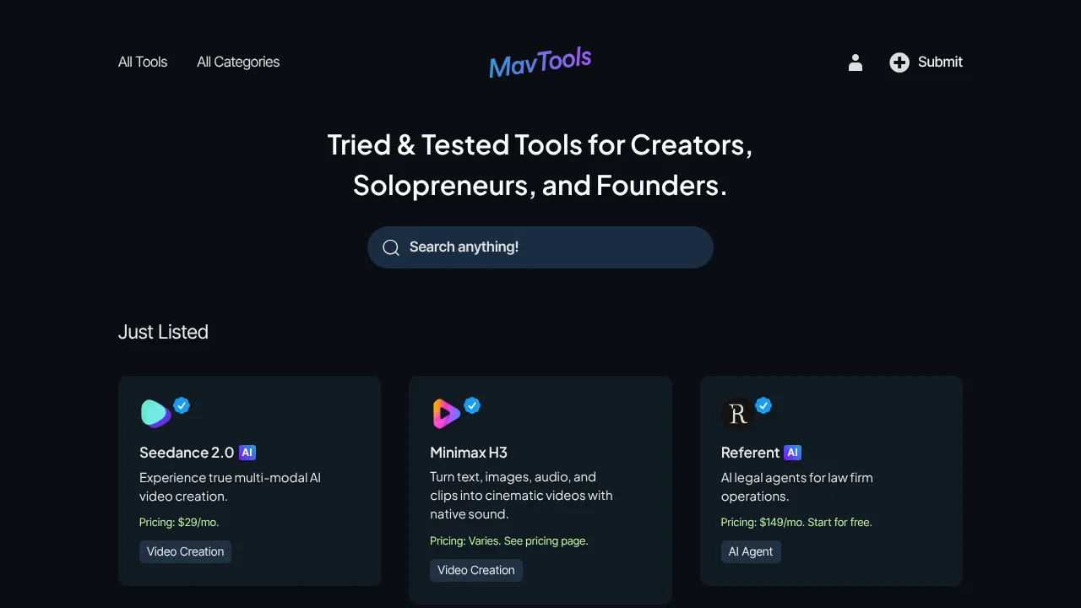Open the Minimax H3 title link

click(x=469, y=453)
